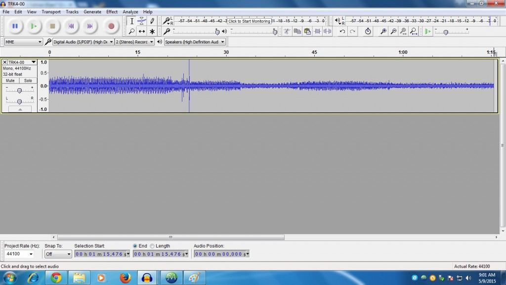The height and width of the screenshot is (285, 506).
Task: Open the Sync-Lock tracks clock icon
Action: coord(368,31)
